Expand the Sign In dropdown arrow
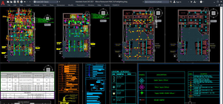The width and height of the screenshot is (223, 104). coord(188,2)
